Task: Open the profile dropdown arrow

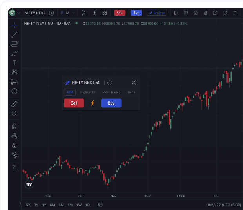Action: [19, 13]
